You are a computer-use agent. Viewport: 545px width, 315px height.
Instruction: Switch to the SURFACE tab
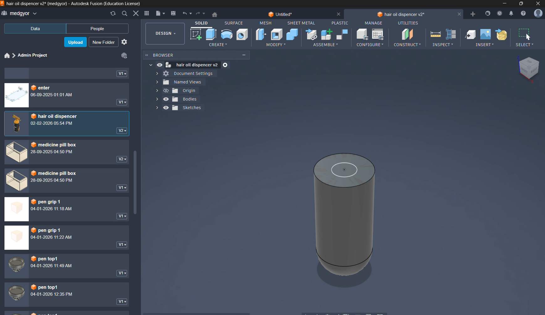coord(233,23)
